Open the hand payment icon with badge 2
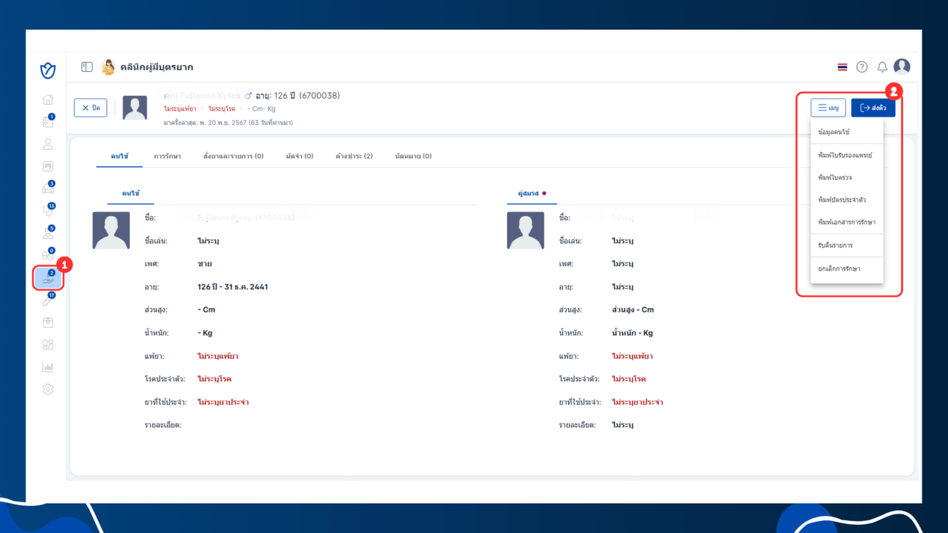The width and height of the screenshot is (948, 533). coord(47,278)
